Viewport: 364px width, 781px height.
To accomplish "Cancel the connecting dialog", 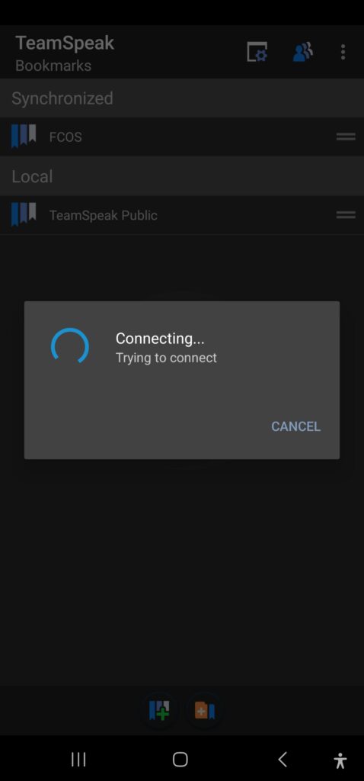I will point(295,426).
